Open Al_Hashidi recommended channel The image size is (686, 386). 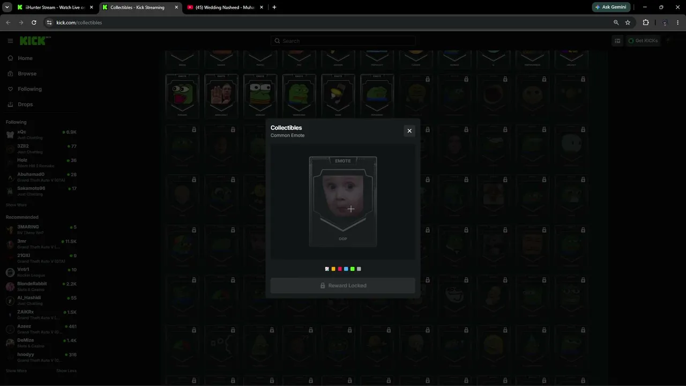41,300
